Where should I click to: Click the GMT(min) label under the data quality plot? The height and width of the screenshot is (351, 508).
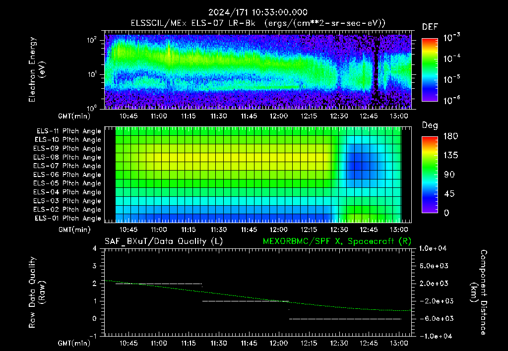74,343
